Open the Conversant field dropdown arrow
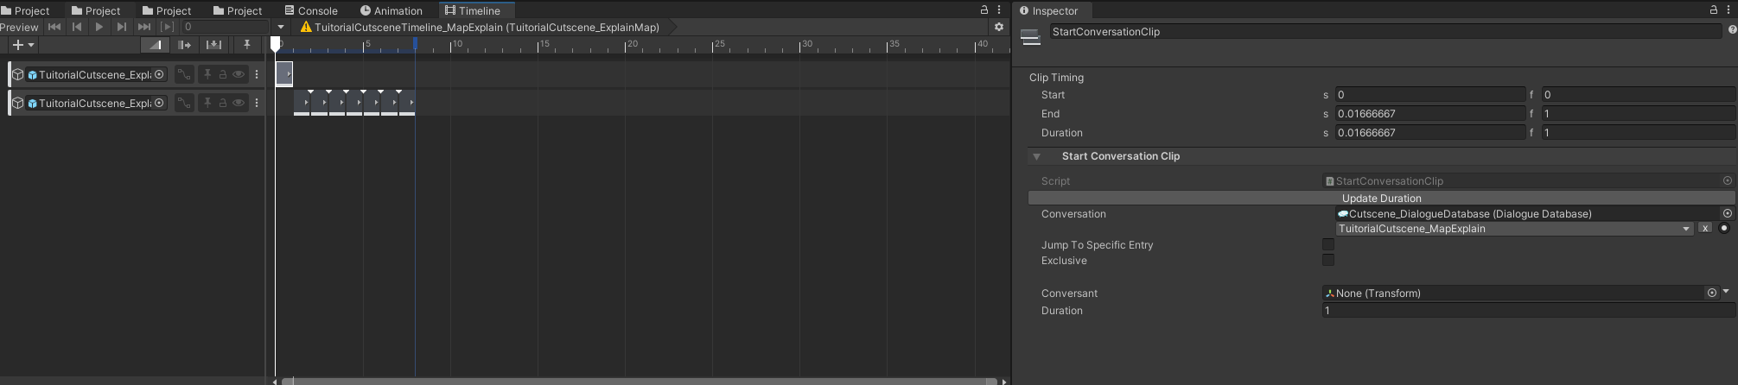Viewport: 1738px width, 385px height. (x=1726, y=292)
